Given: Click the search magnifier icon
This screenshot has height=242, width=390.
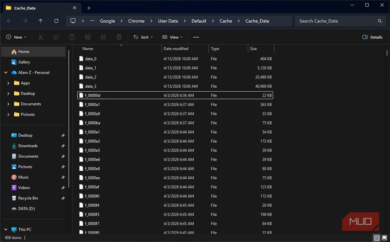Looking at the screenshot, I should [380, 21].
